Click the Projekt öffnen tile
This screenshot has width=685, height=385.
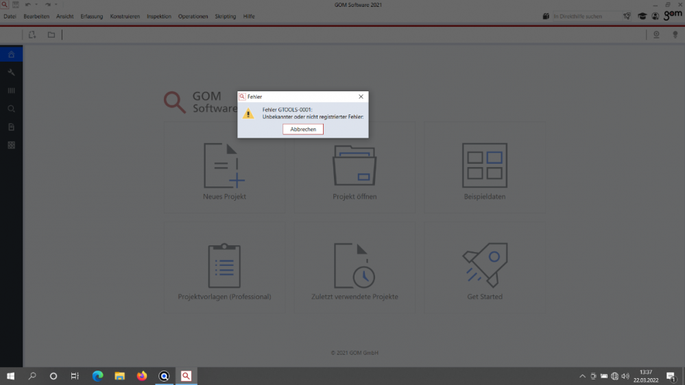tap(354, 168)
